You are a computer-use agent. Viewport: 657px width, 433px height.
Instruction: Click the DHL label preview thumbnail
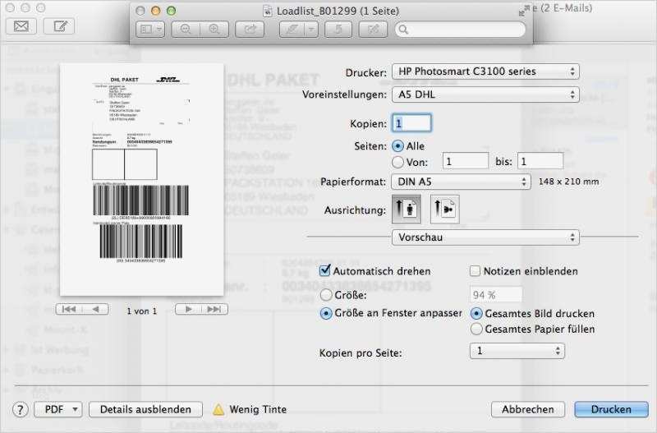[141, 179]
